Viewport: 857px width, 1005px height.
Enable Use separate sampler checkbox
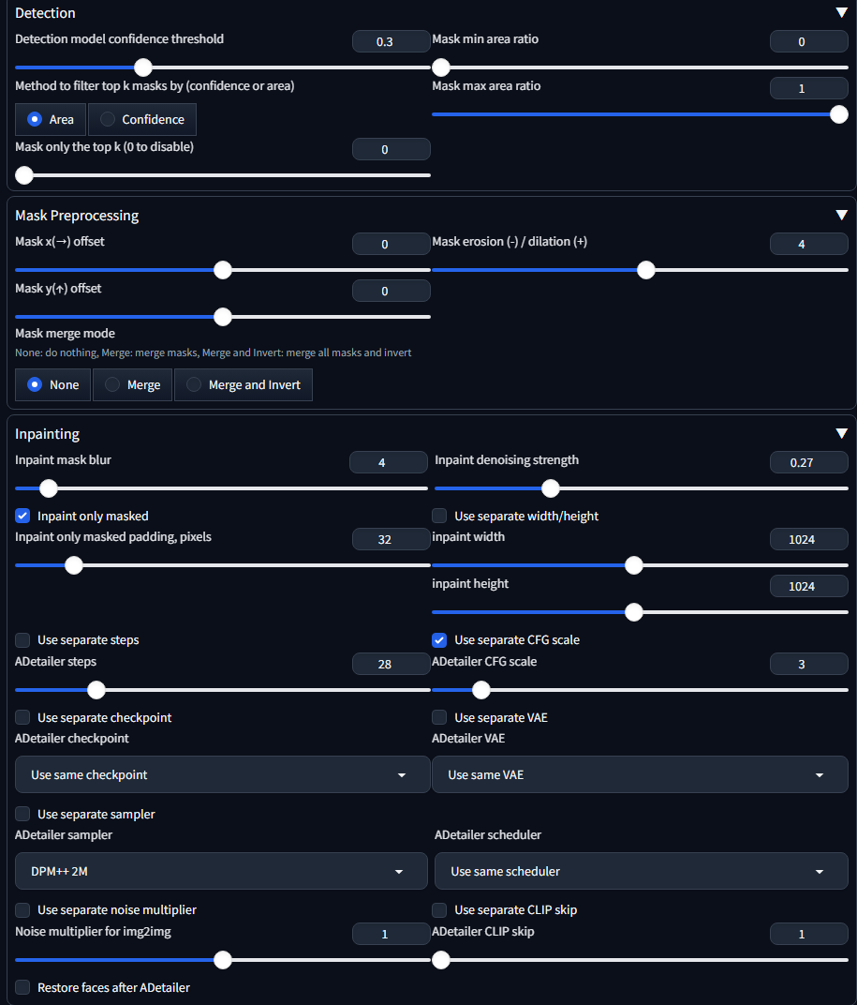coord(22,814)
